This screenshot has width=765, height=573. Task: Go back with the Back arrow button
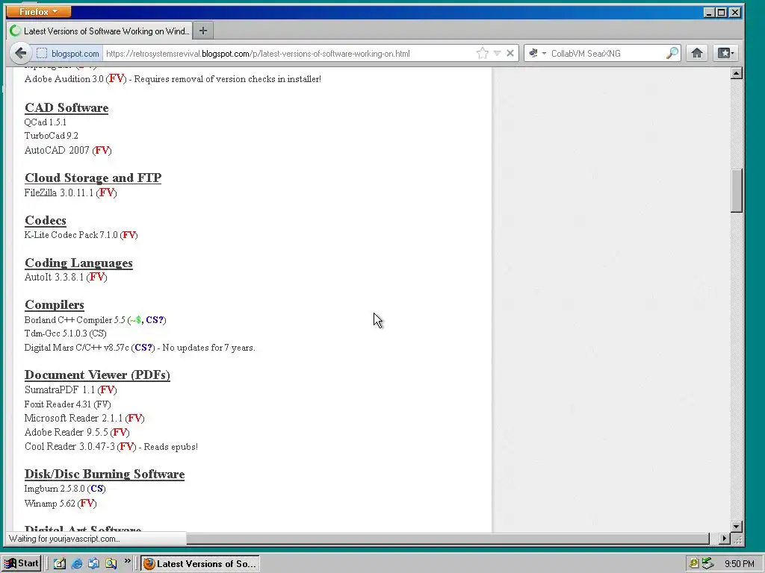click(20, 53)
